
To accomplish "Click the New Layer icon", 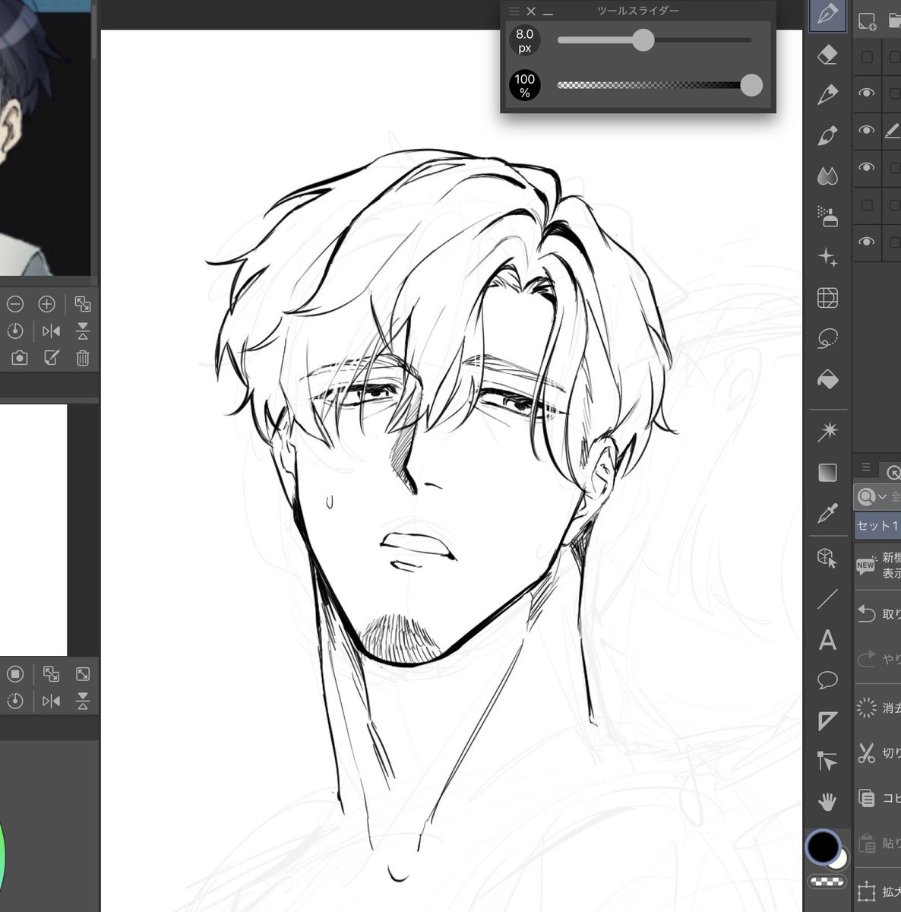I will pos(867,21).
